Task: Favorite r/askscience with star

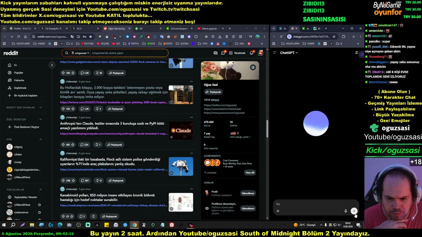Action: point(39,212)
